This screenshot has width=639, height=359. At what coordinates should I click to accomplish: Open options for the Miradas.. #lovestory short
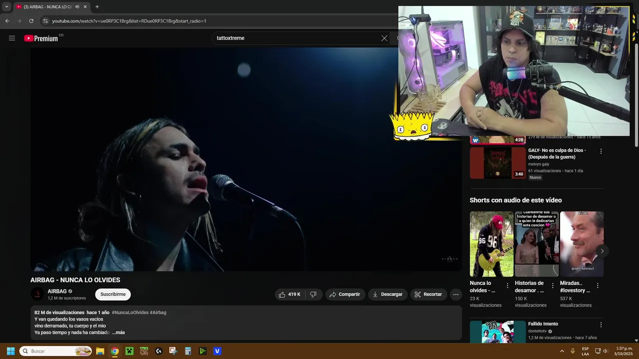pyautogui.click(x=598, y=286)
